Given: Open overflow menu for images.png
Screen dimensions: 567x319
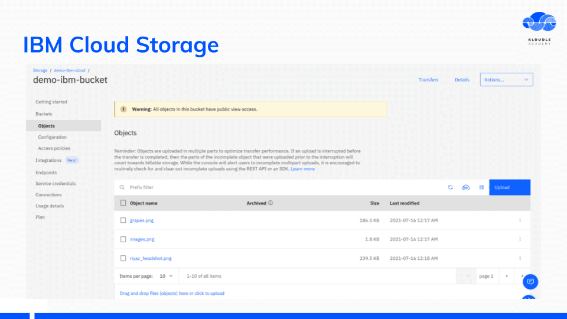Looking at the screenshot, I should [x=520, y=239].
